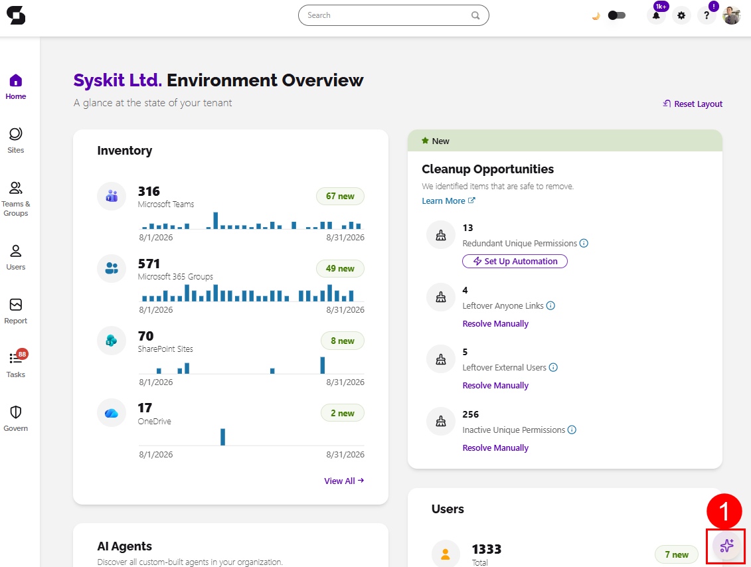This screenshot has width=751, height=567.
Task: Click the 1333 total users number
Action: (487, 549)
